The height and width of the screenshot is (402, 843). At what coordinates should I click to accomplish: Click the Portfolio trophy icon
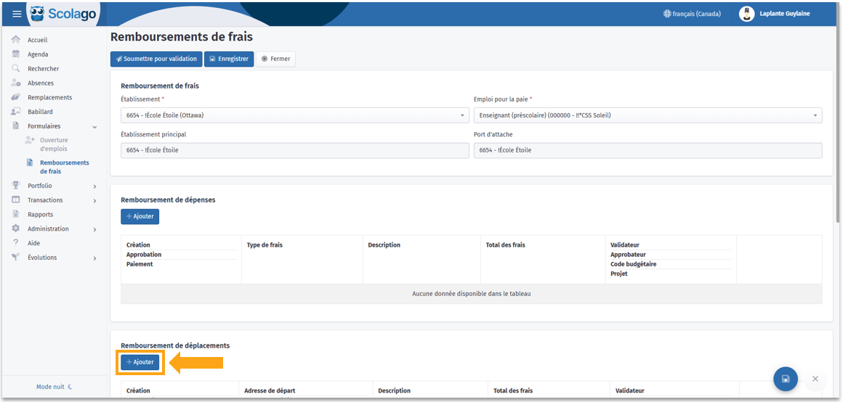click(15, 186)
